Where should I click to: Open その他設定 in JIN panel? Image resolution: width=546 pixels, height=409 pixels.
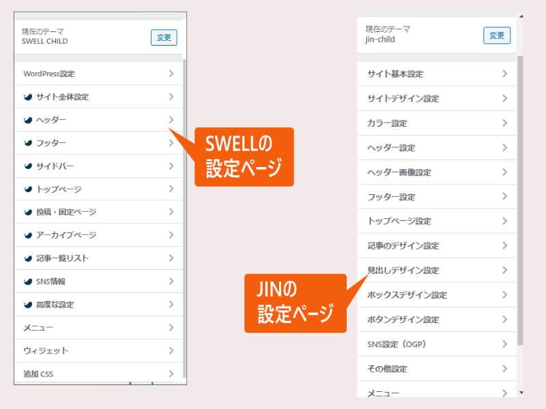tap(437, 369)
